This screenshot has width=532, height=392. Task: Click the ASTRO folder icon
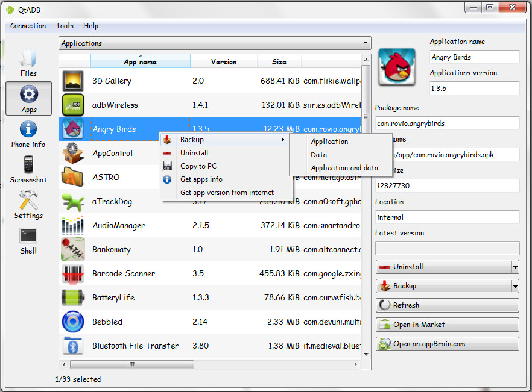[72, 177]
